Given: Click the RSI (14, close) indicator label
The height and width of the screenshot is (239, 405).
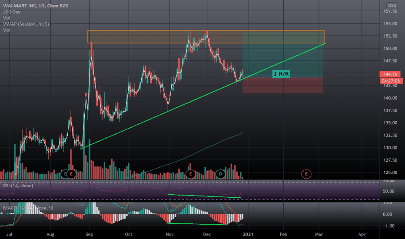Looking at the screenshot, I should point(18,186).
